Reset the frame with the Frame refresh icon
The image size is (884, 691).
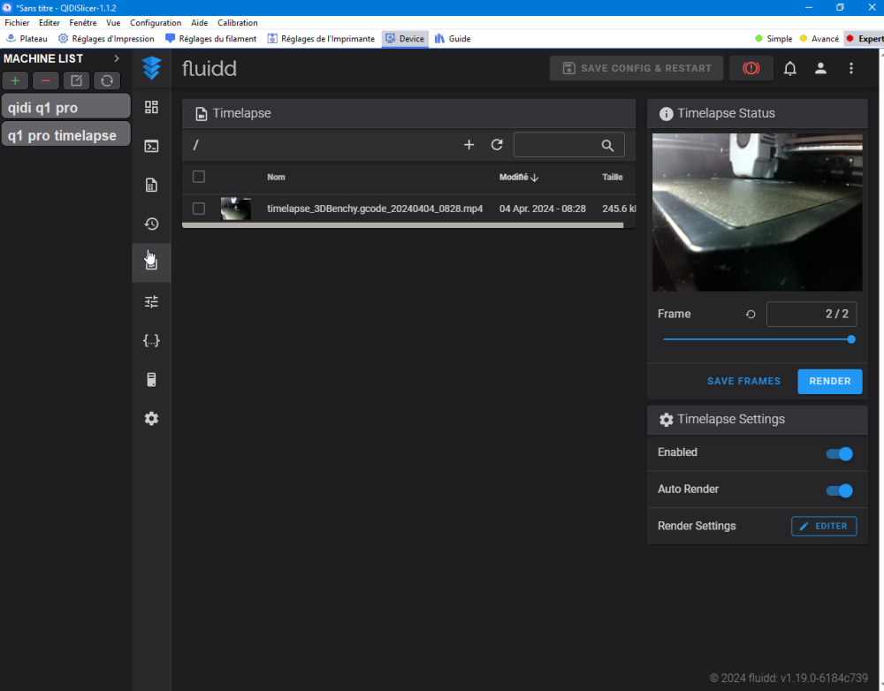751,315
